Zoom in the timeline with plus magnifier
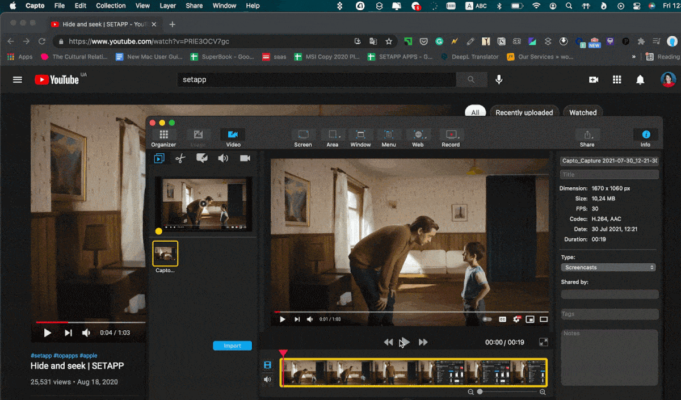 (x=543, y=392)
